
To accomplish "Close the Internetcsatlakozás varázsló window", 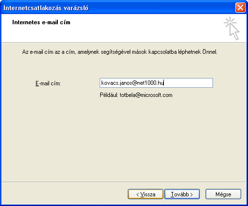I will [240, 7].
